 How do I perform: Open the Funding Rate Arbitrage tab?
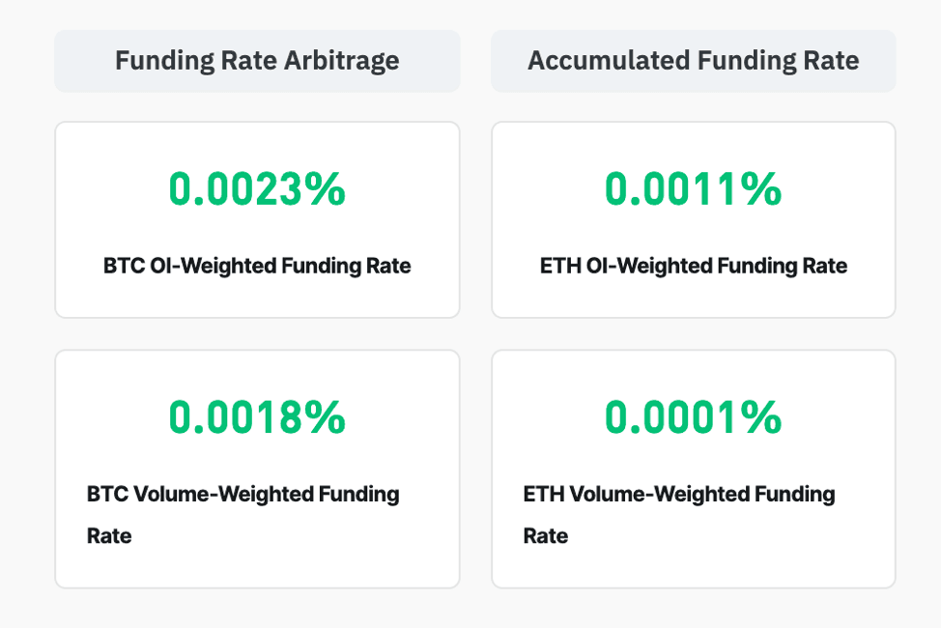(x=257, y=61)
